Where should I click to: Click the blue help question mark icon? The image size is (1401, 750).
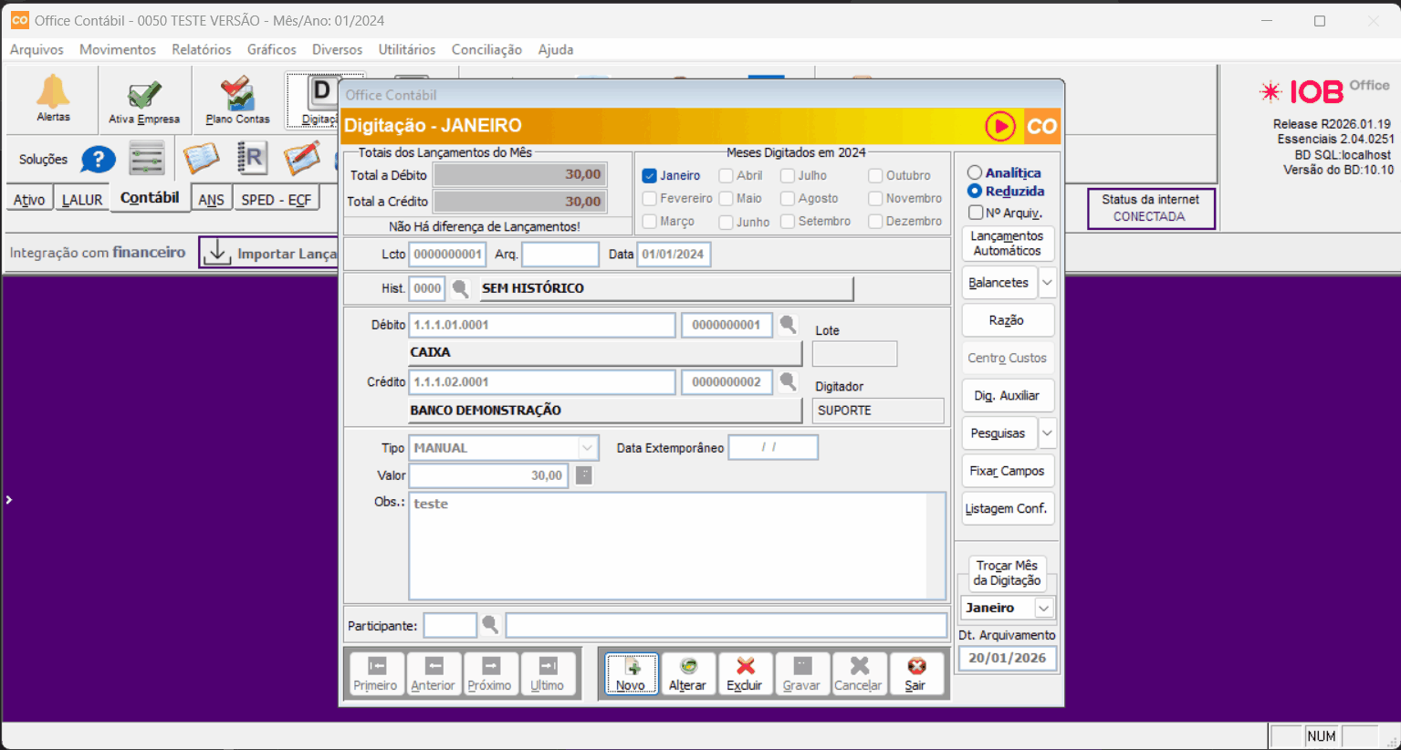pos(98,160)
